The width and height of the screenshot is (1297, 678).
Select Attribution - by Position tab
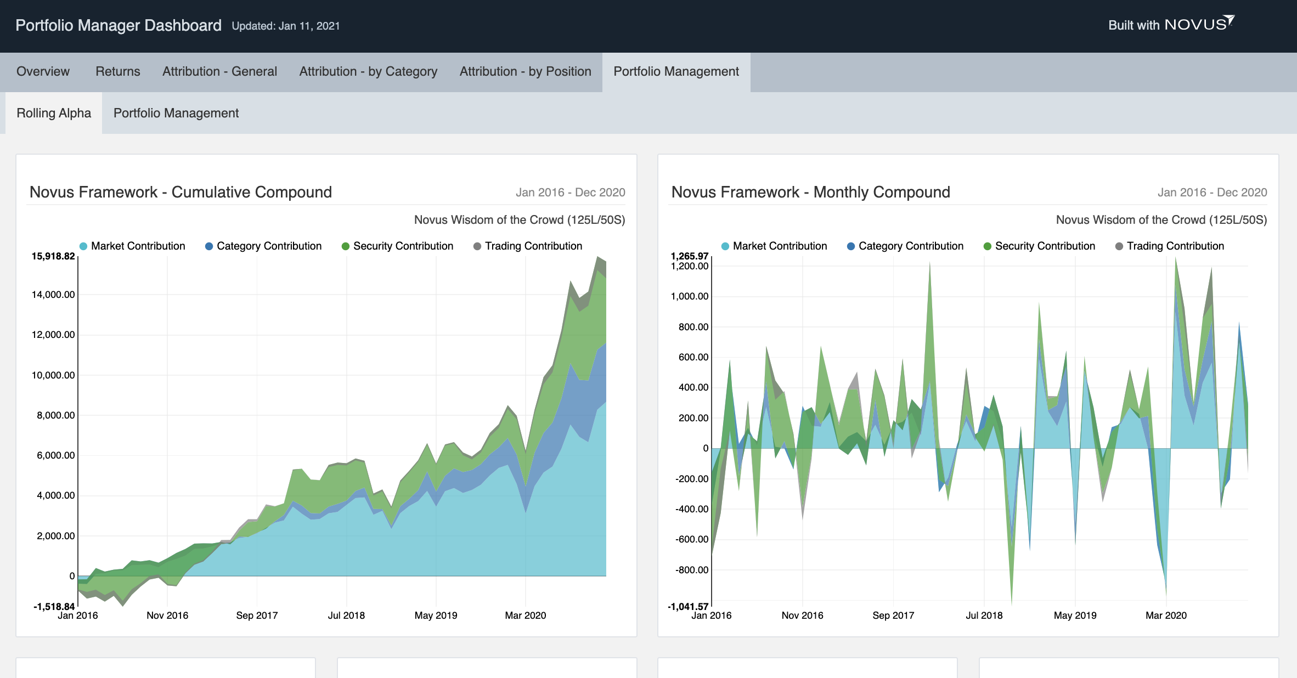coord(525,72)
